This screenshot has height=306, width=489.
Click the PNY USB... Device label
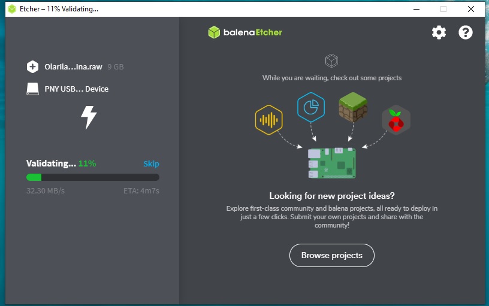click(77, 89)
